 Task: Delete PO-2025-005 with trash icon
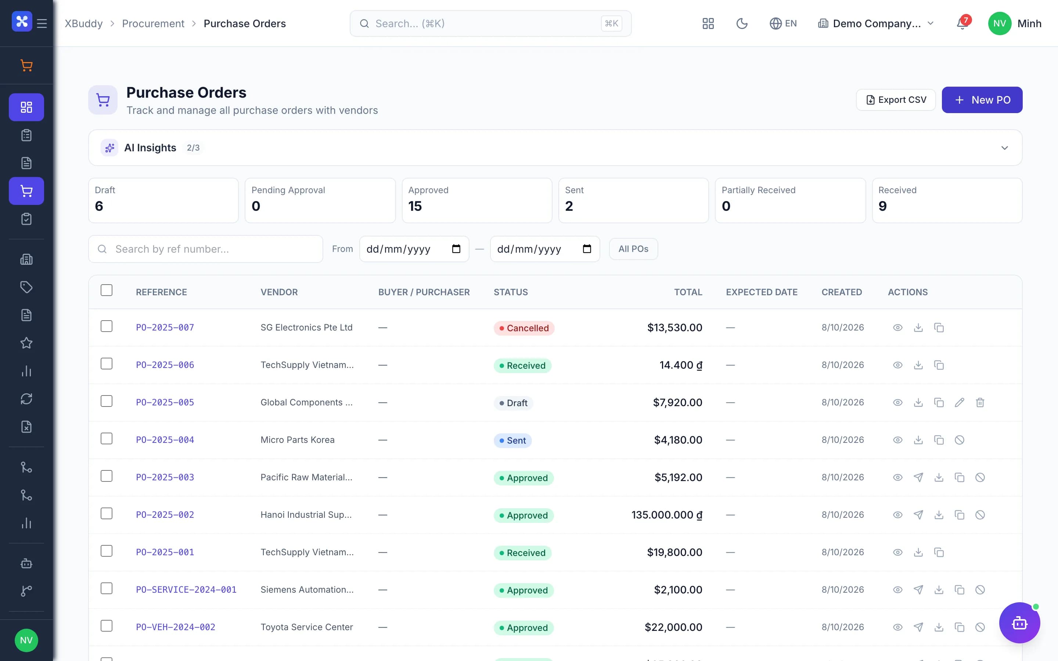(x=980, y=402)
